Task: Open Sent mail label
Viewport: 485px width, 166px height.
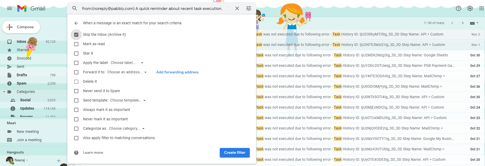Action: point(20,67)
